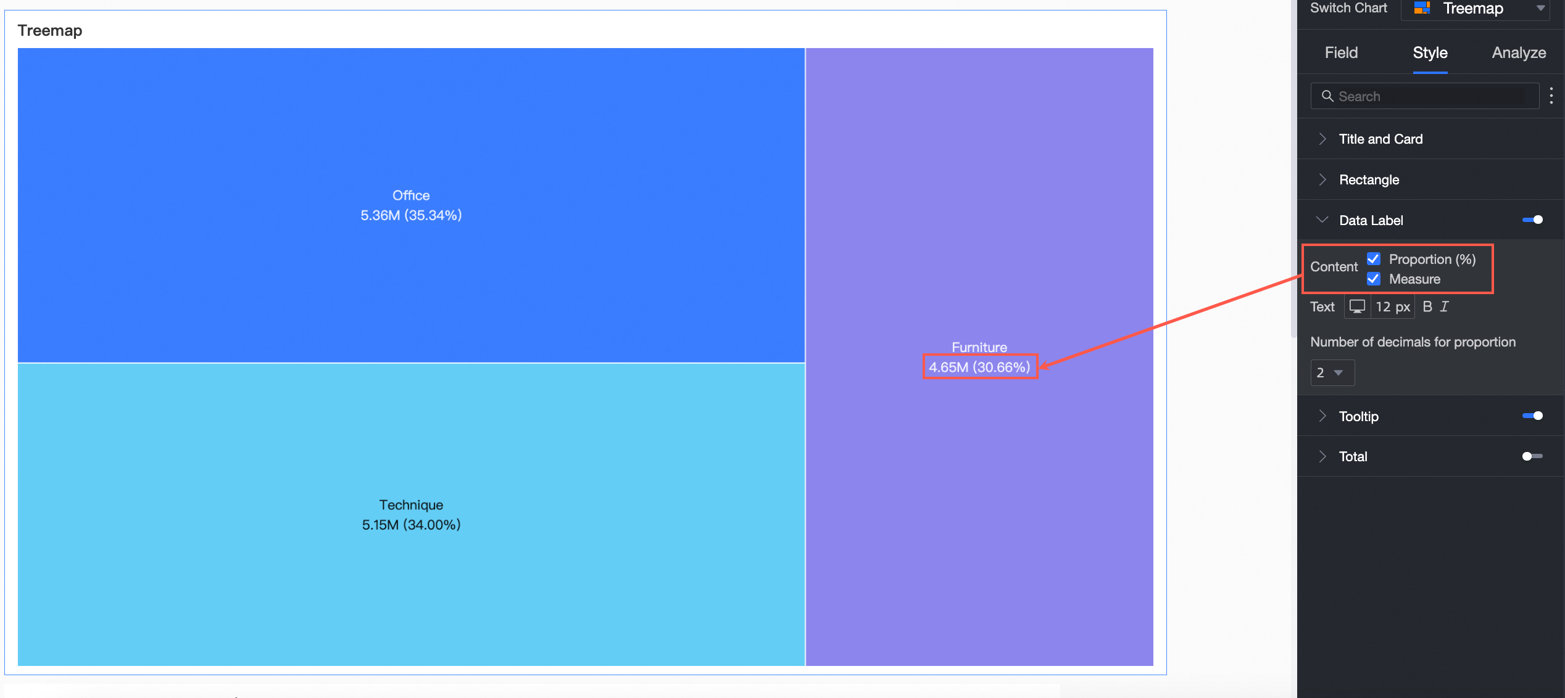Enable the Total toggle switch

(1532, 456)
